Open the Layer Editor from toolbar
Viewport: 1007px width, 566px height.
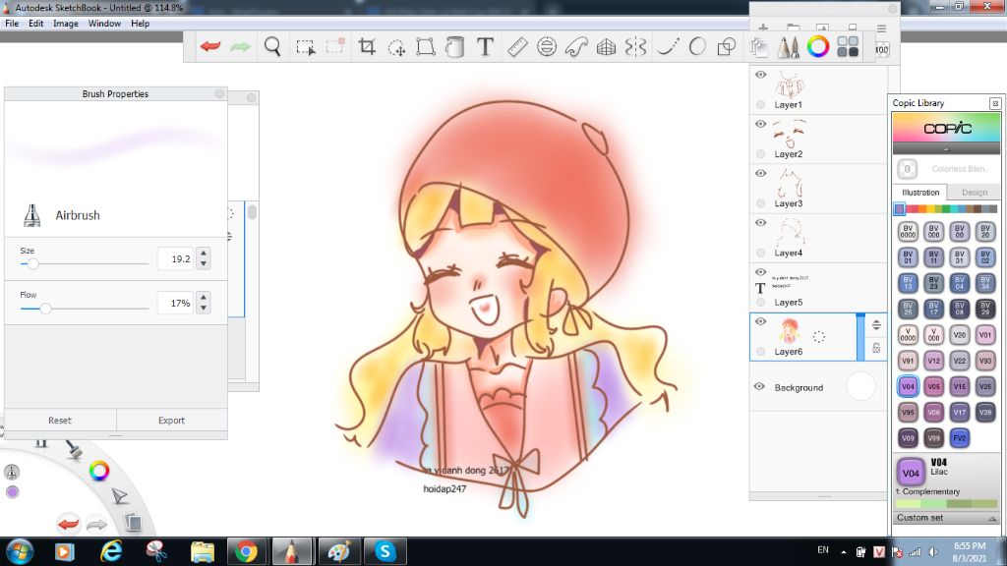(x=758, y=47)
